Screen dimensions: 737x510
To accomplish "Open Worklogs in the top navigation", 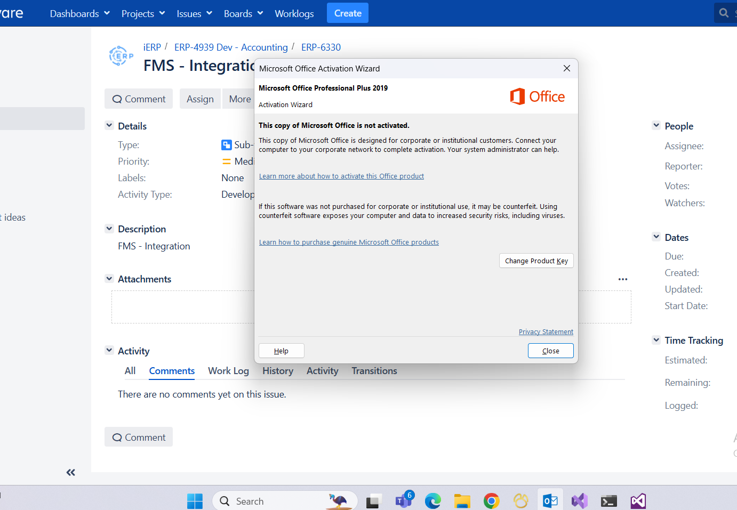I will point(294,13).
